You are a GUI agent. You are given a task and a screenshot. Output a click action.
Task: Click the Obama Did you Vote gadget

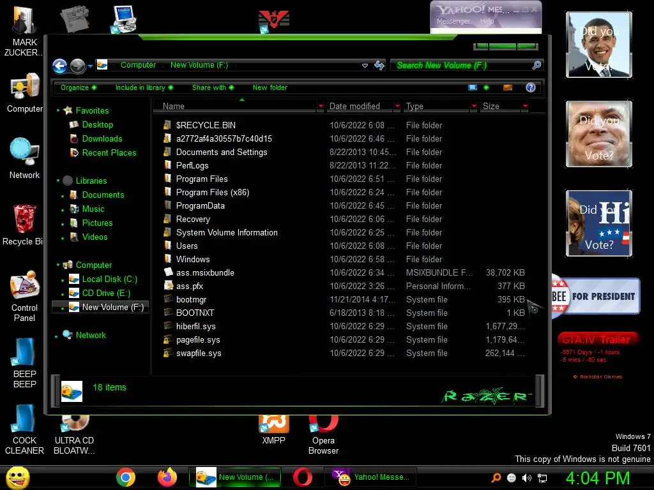point(598,45)
